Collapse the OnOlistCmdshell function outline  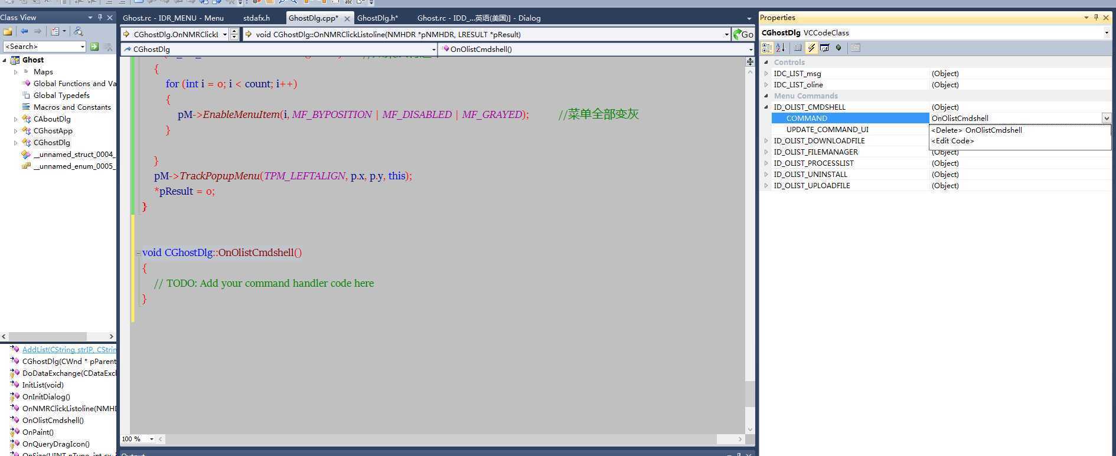pos(138,253)
